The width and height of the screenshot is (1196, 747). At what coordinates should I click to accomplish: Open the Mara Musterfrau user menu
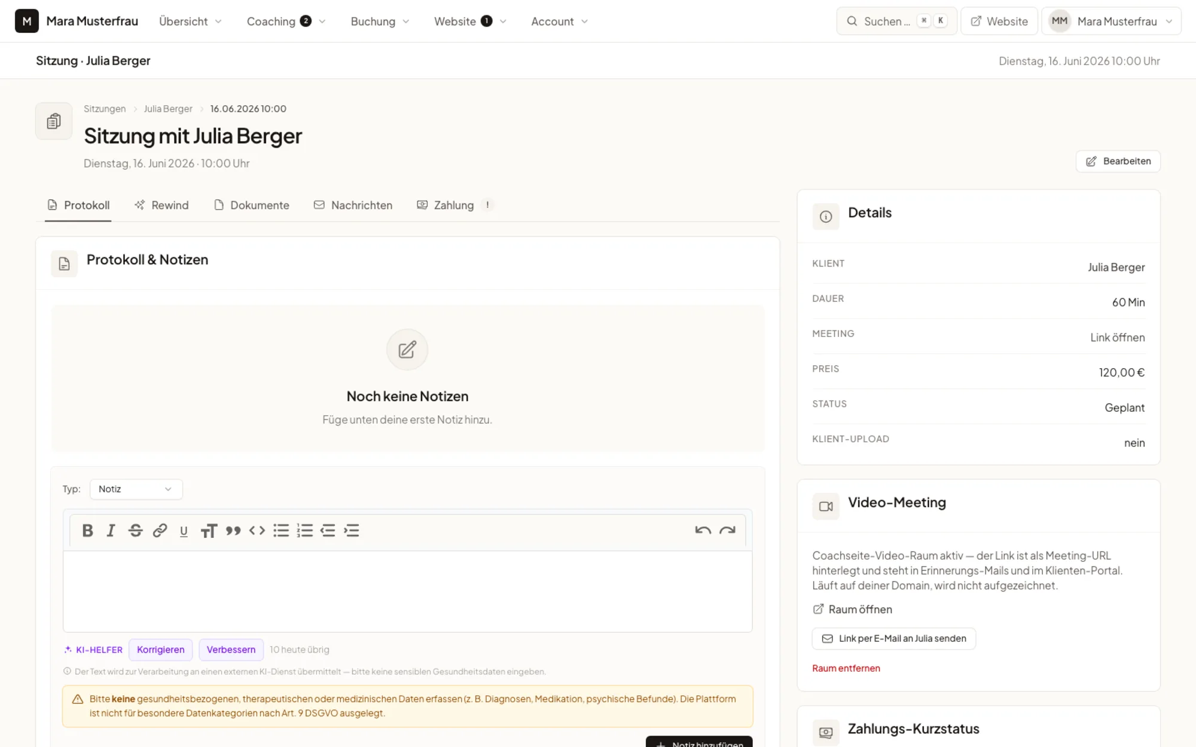(x=1111, y=21)
